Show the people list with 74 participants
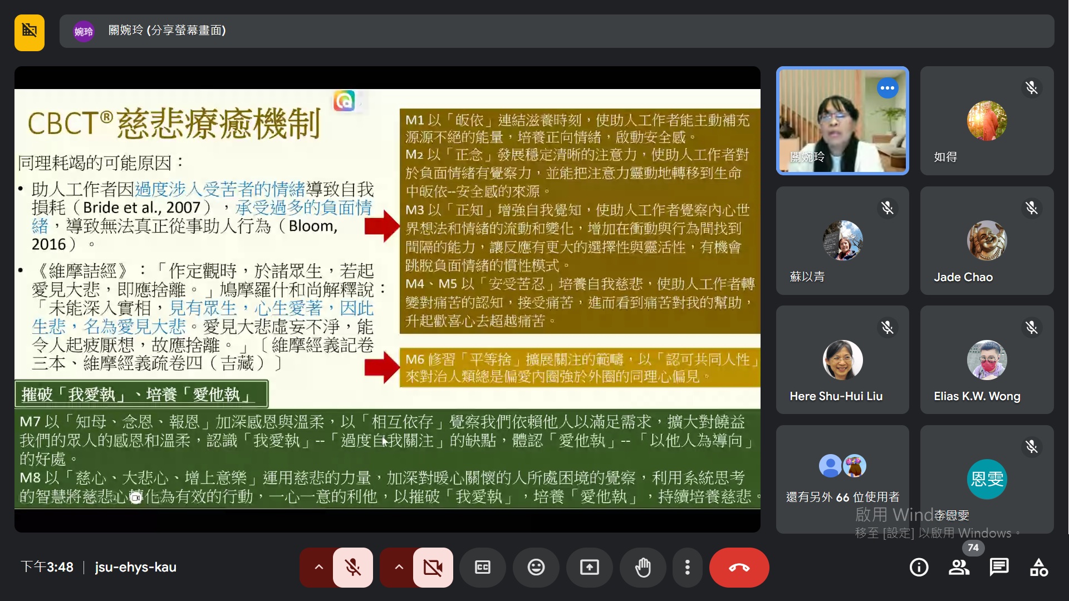 (x=959, y=568)
